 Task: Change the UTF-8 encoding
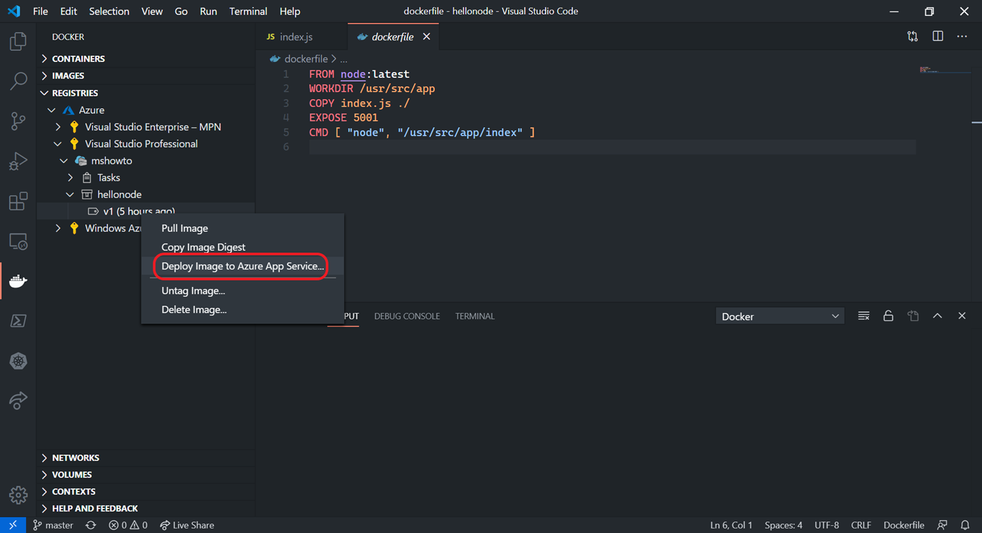tap(827, 525)
